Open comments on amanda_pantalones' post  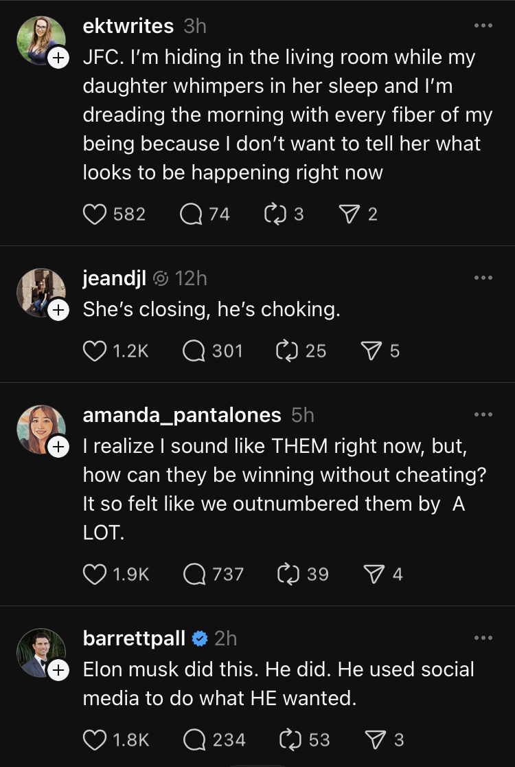click(196, 574)
